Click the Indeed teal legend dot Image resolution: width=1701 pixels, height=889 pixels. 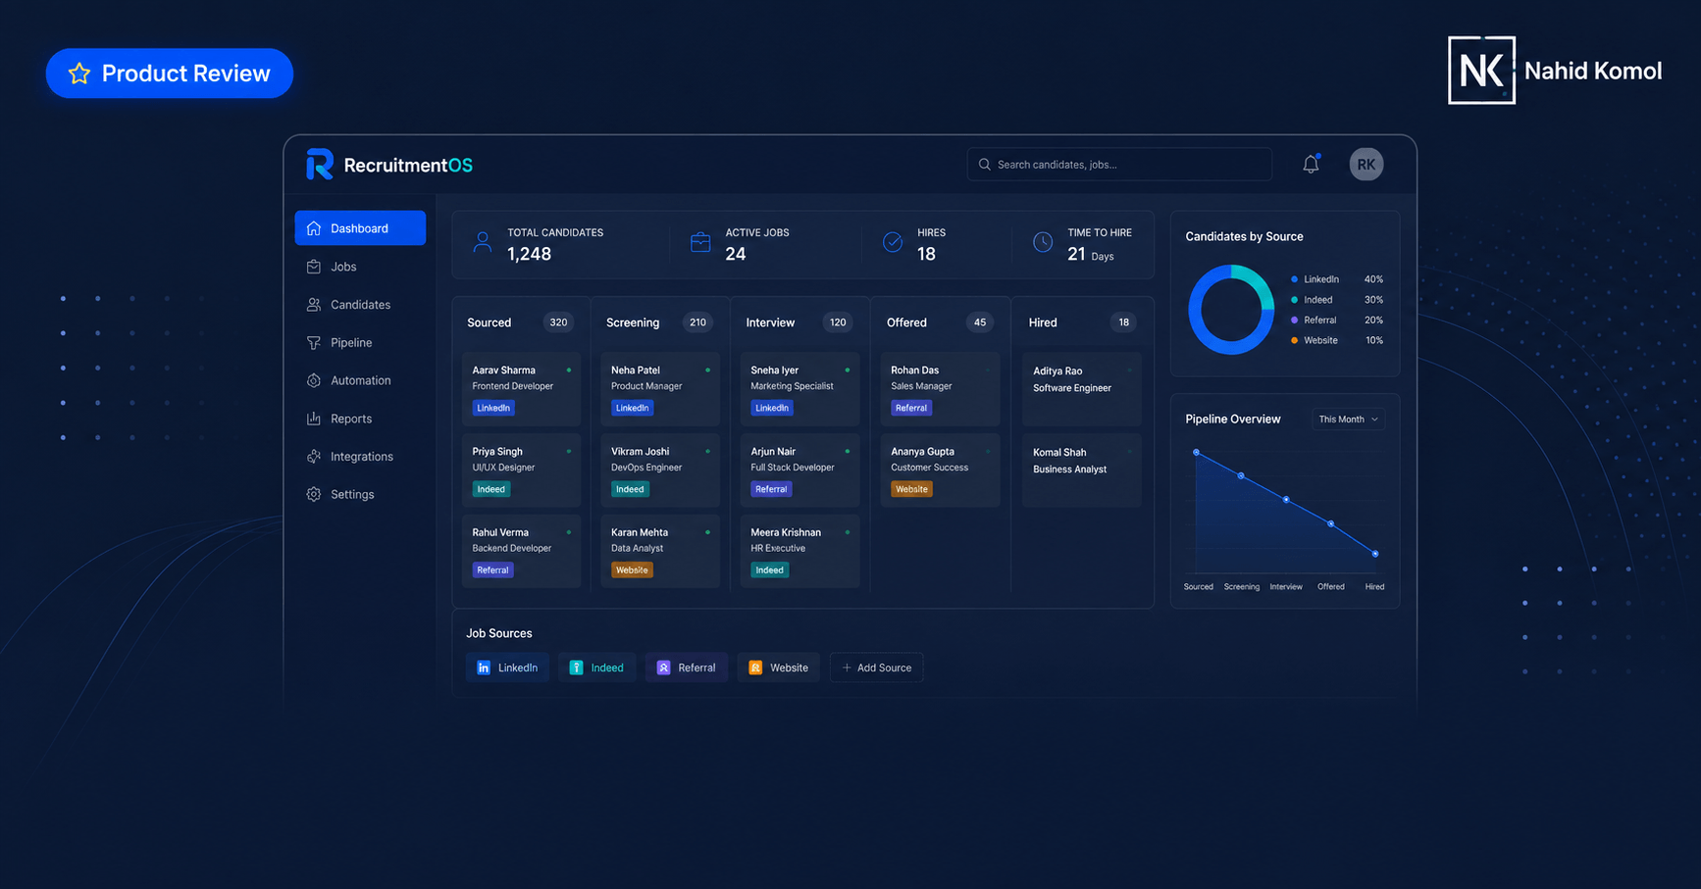click(x=1294, y=300)
